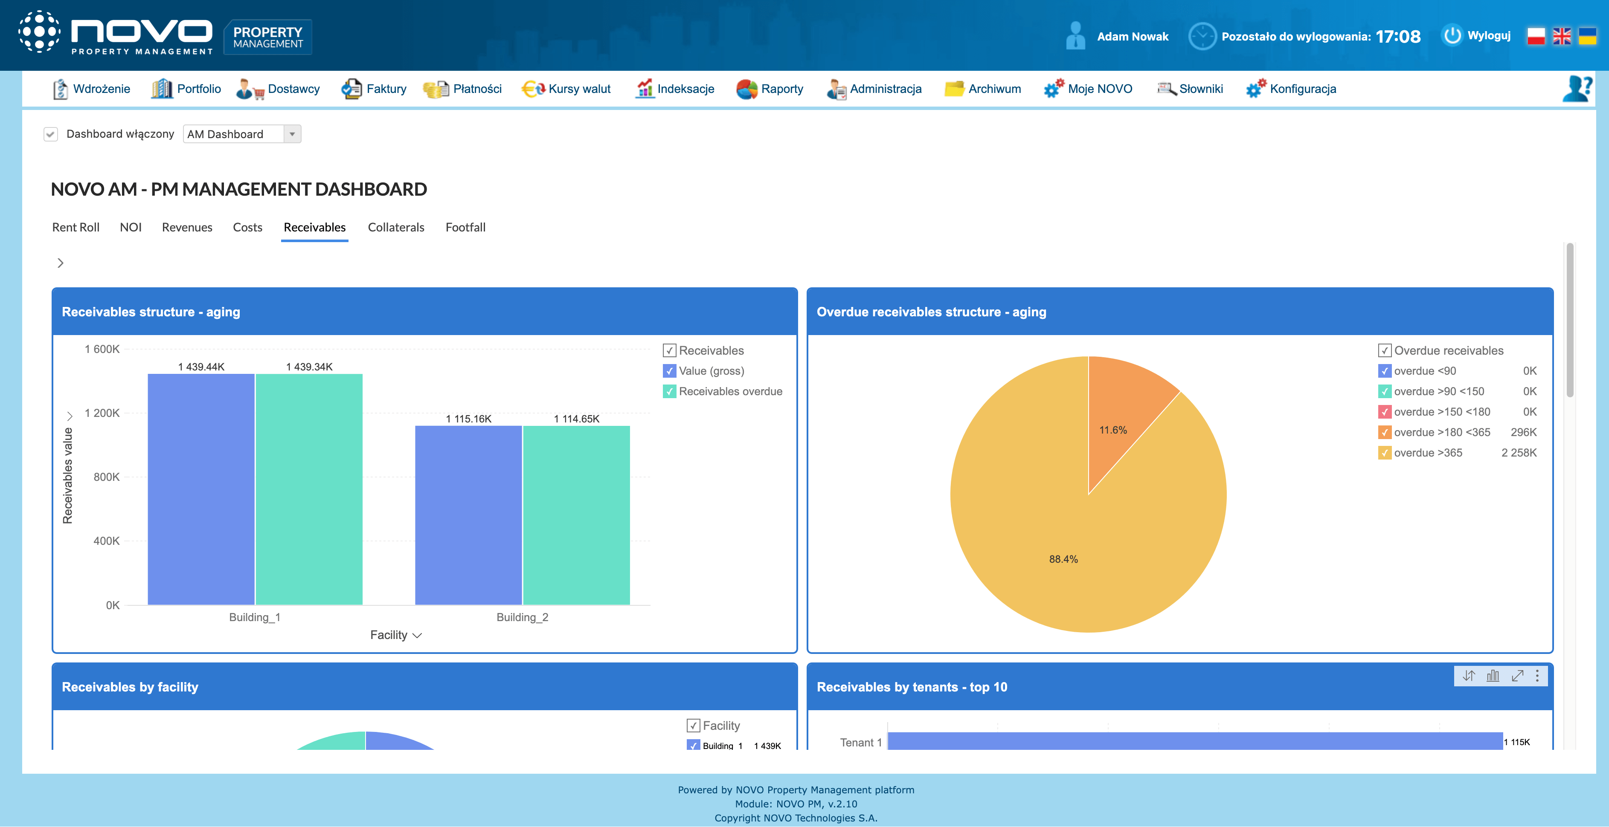The image size is (1609, 827).
Task: Switch to the Collaterals tab
Action: click(x=396, y=227)
